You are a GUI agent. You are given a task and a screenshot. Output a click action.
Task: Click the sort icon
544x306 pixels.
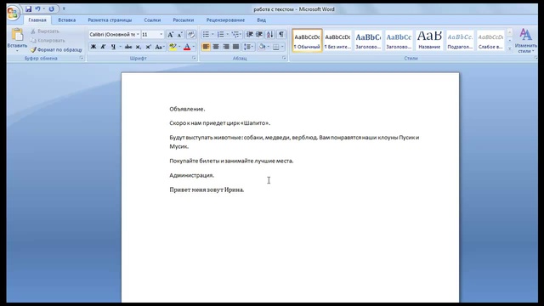pos(270,35)
